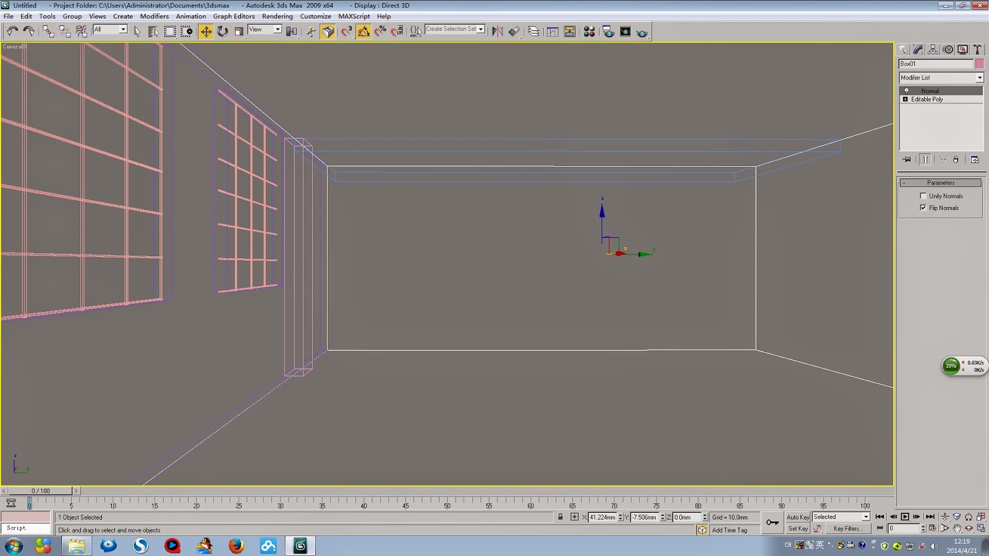Open the MAXScript menu
This screenshot has height=556, width=989.
[354, 16]
